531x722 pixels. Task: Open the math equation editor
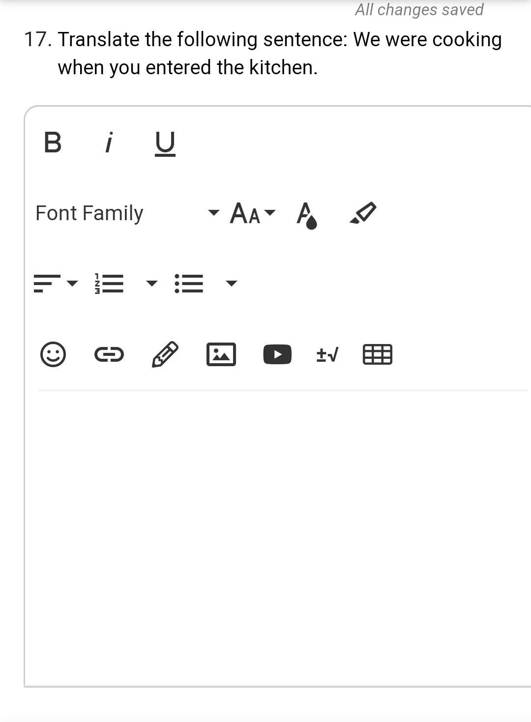(327, 354)
